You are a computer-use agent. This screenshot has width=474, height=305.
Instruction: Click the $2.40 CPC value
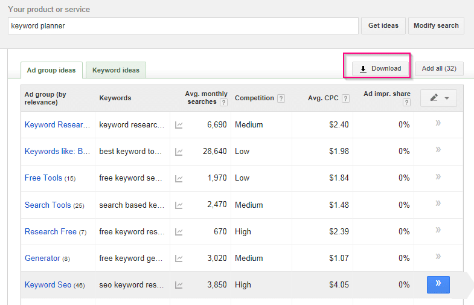tap(339, 125)
